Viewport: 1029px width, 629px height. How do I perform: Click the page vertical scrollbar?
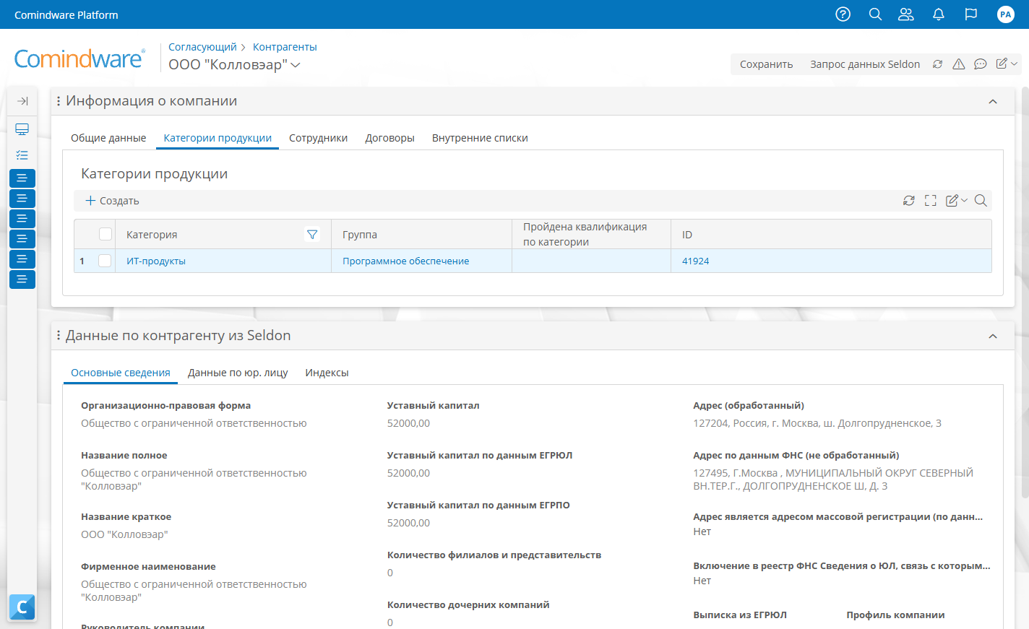pos(1025,292)
